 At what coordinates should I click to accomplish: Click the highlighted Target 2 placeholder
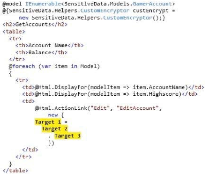pos(55,129)
